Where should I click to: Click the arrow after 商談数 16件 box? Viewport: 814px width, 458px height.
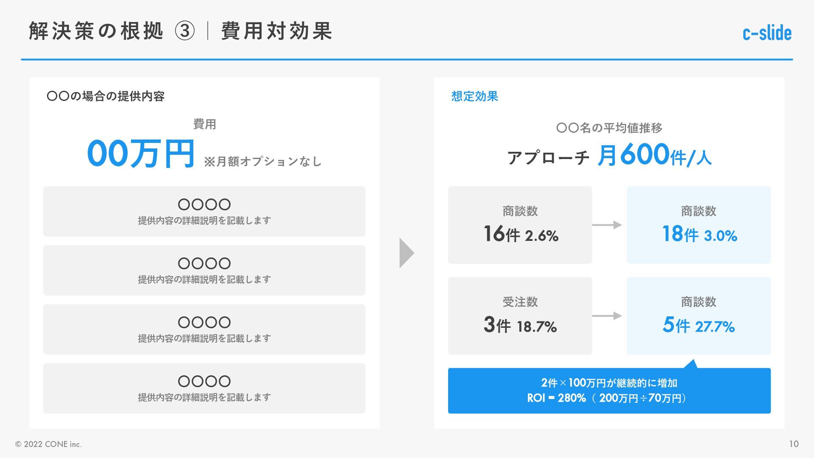pos(607,225)
